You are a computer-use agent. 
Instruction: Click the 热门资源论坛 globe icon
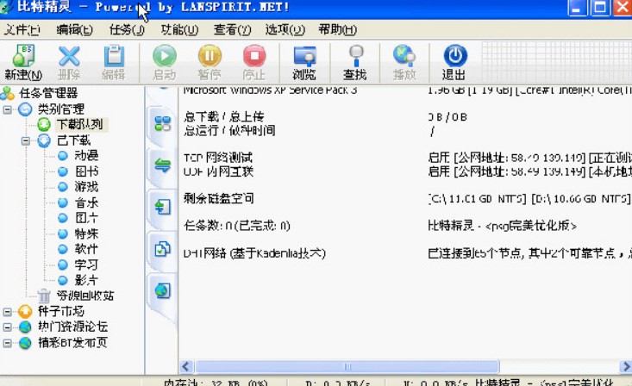[x=25, y=327]
